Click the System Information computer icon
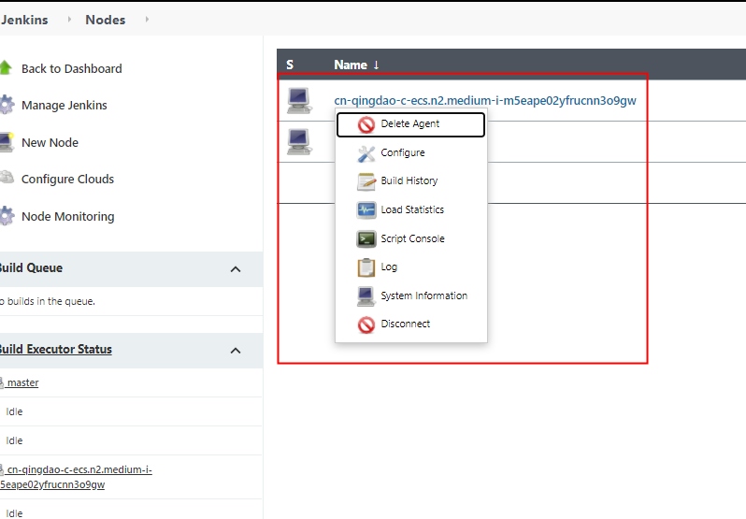This screenshot has height=519, width=746. tap(366, 296)
